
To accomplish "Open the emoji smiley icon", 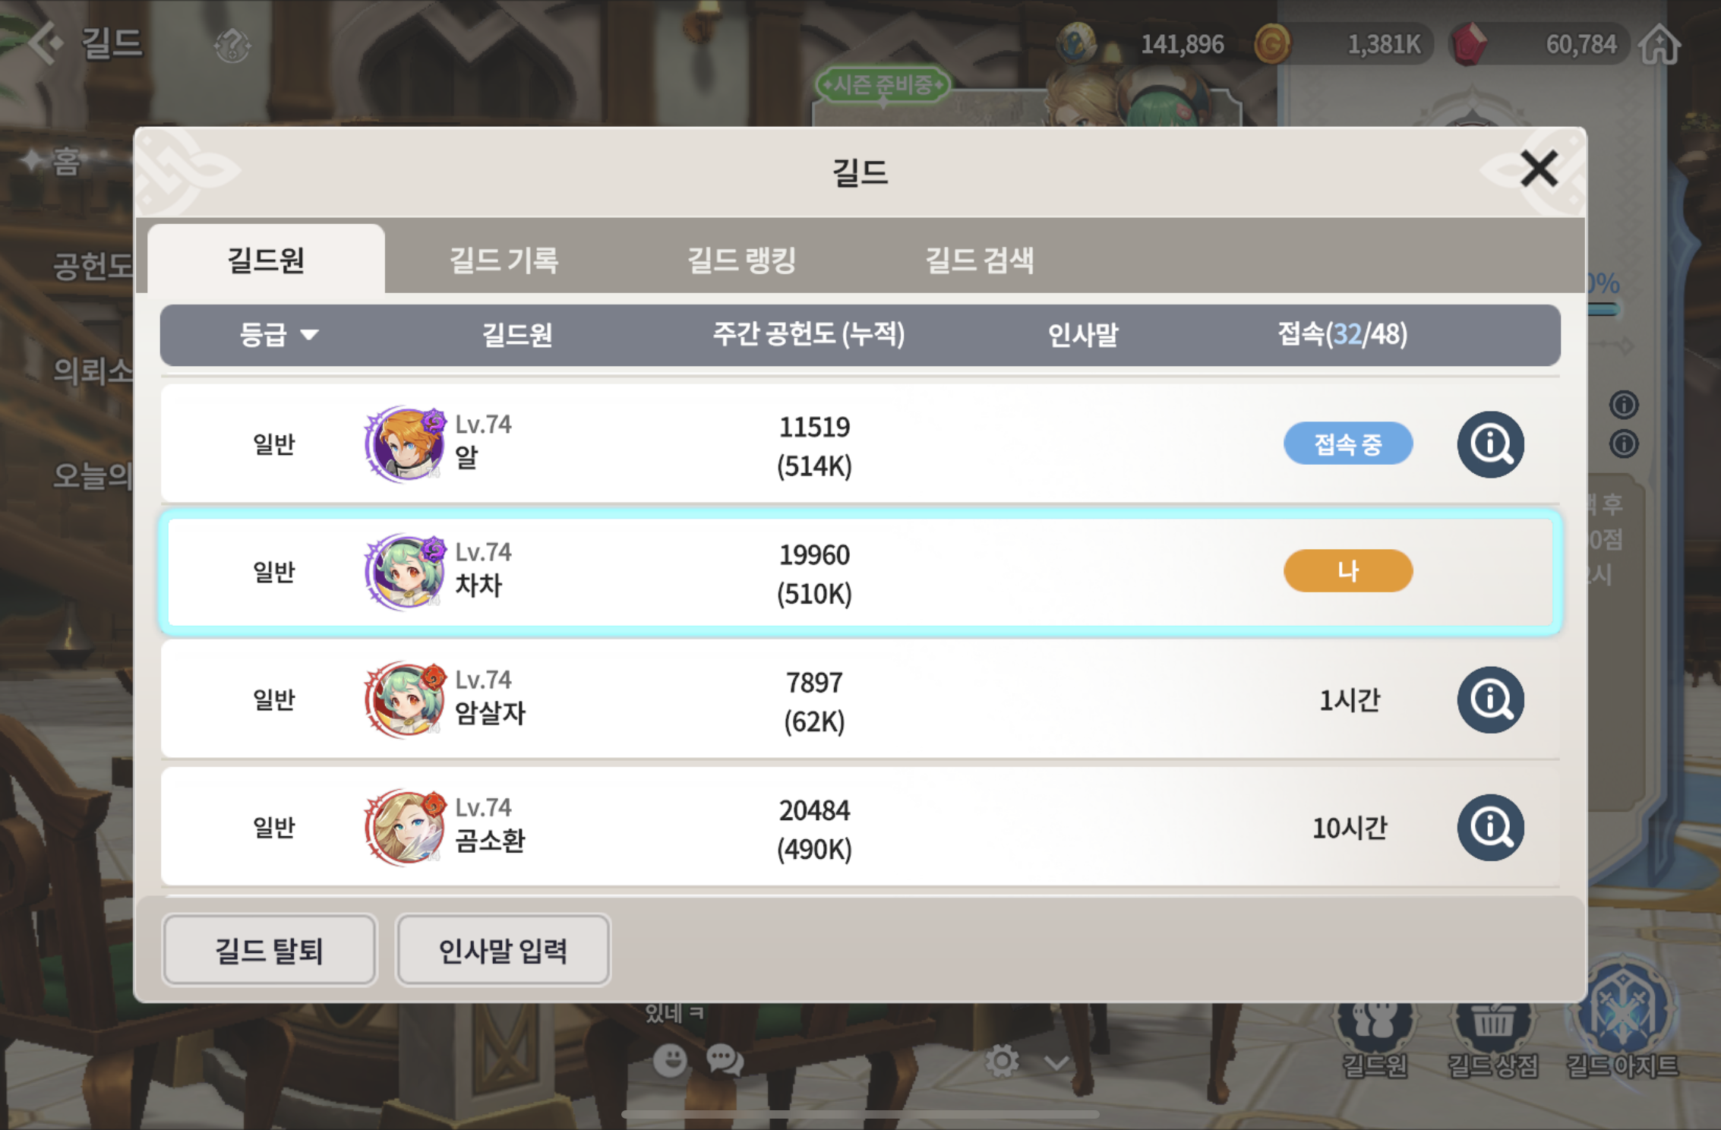I will pos(670,1060).
